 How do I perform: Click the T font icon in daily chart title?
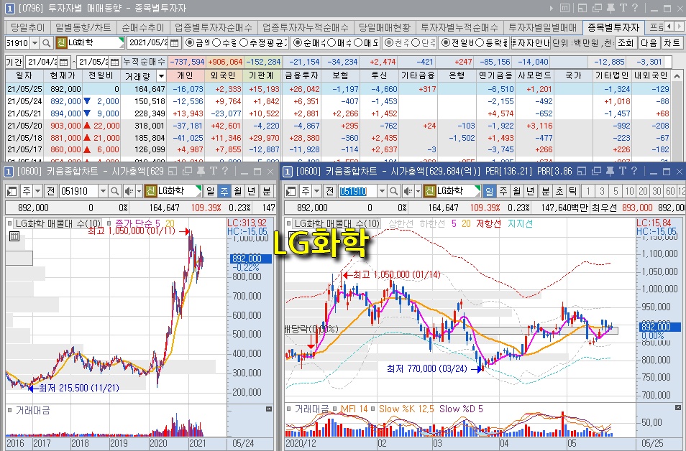pyautogui.click(x=623, y=172)
